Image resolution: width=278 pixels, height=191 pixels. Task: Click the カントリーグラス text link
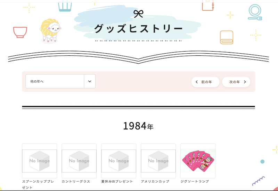76,181
